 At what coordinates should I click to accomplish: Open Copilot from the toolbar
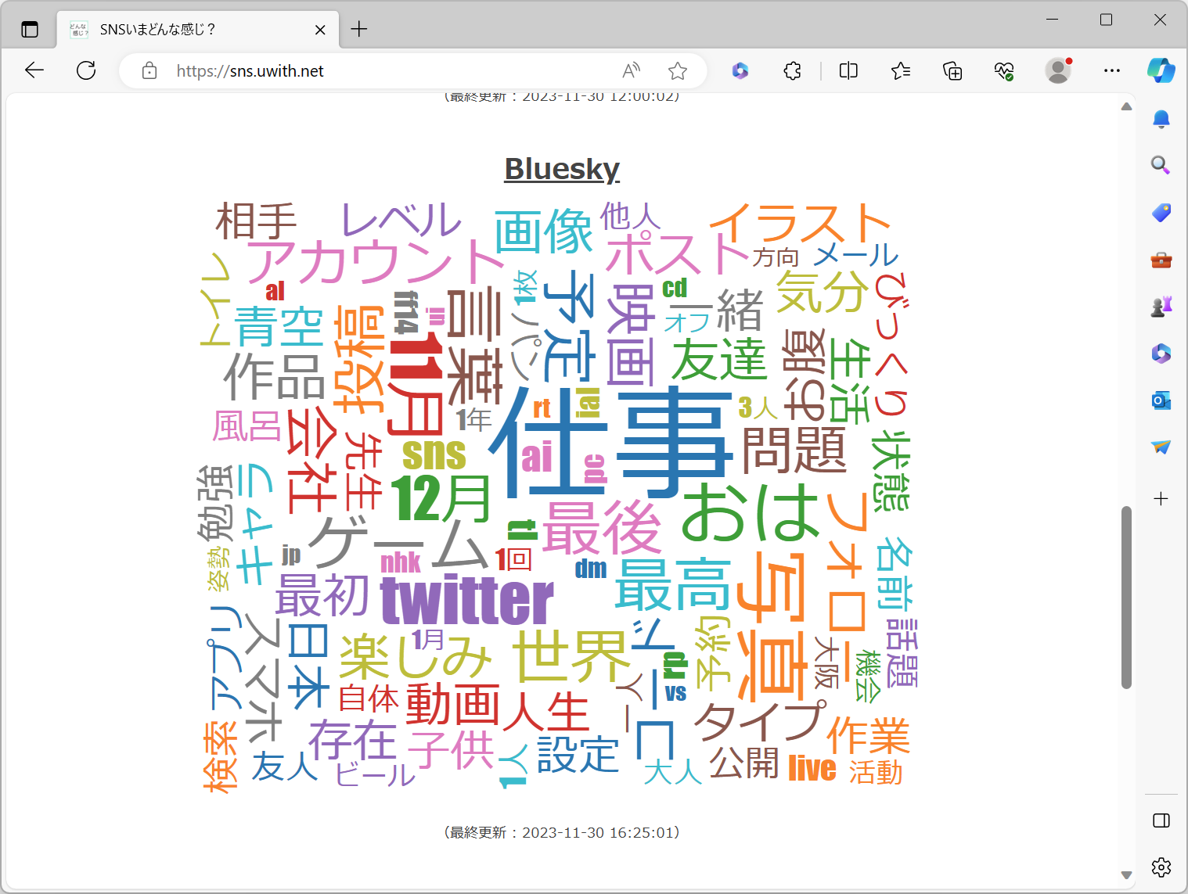(1161, 70)
